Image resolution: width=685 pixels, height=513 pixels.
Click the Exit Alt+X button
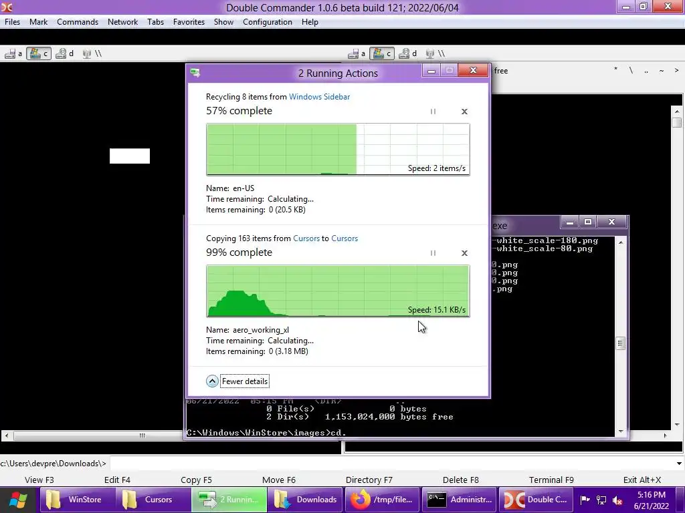pos(642,480)
